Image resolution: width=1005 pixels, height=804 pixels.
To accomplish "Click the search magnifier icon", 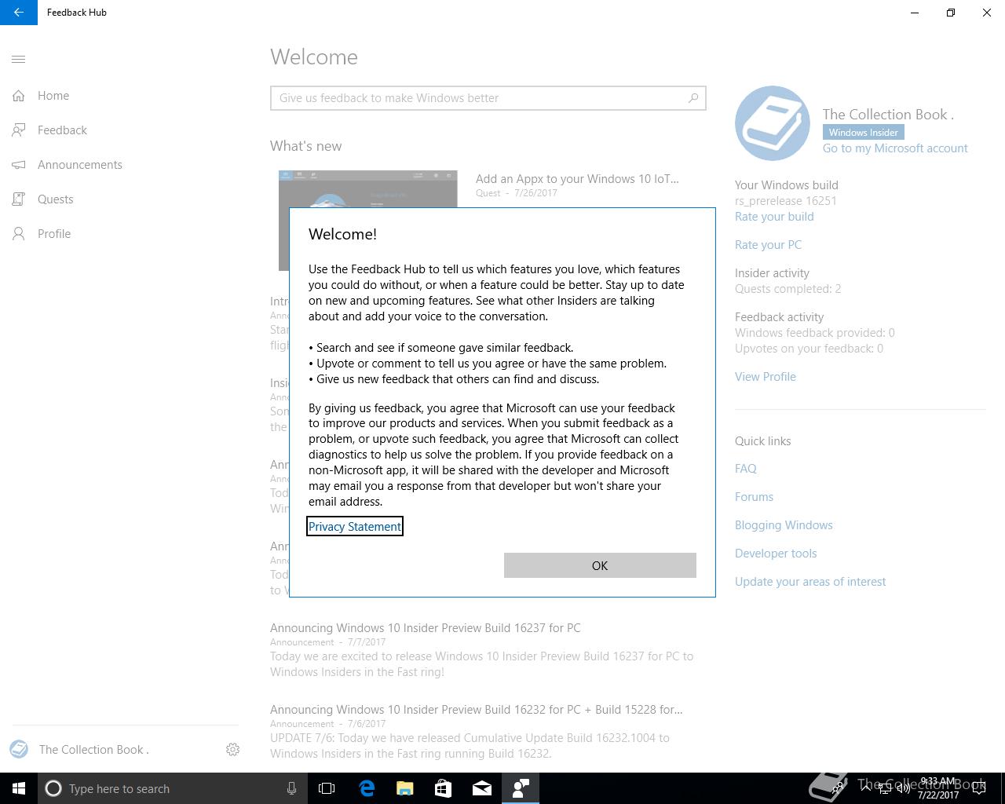I will (693, 98).
